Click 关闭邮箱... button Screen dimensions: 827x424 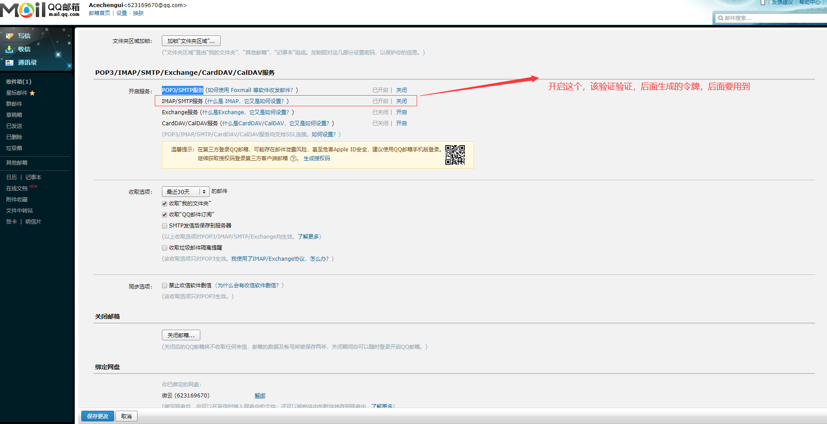[x=181, y=335]
